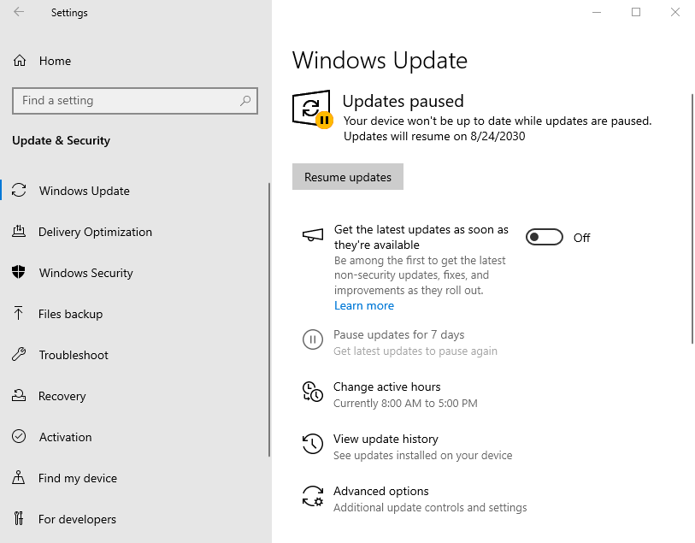Click the active hours clock icon

coord(313,392)
